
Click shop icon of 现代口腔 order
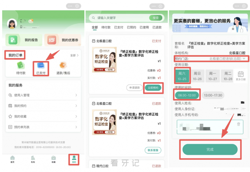tap(93, 166)
